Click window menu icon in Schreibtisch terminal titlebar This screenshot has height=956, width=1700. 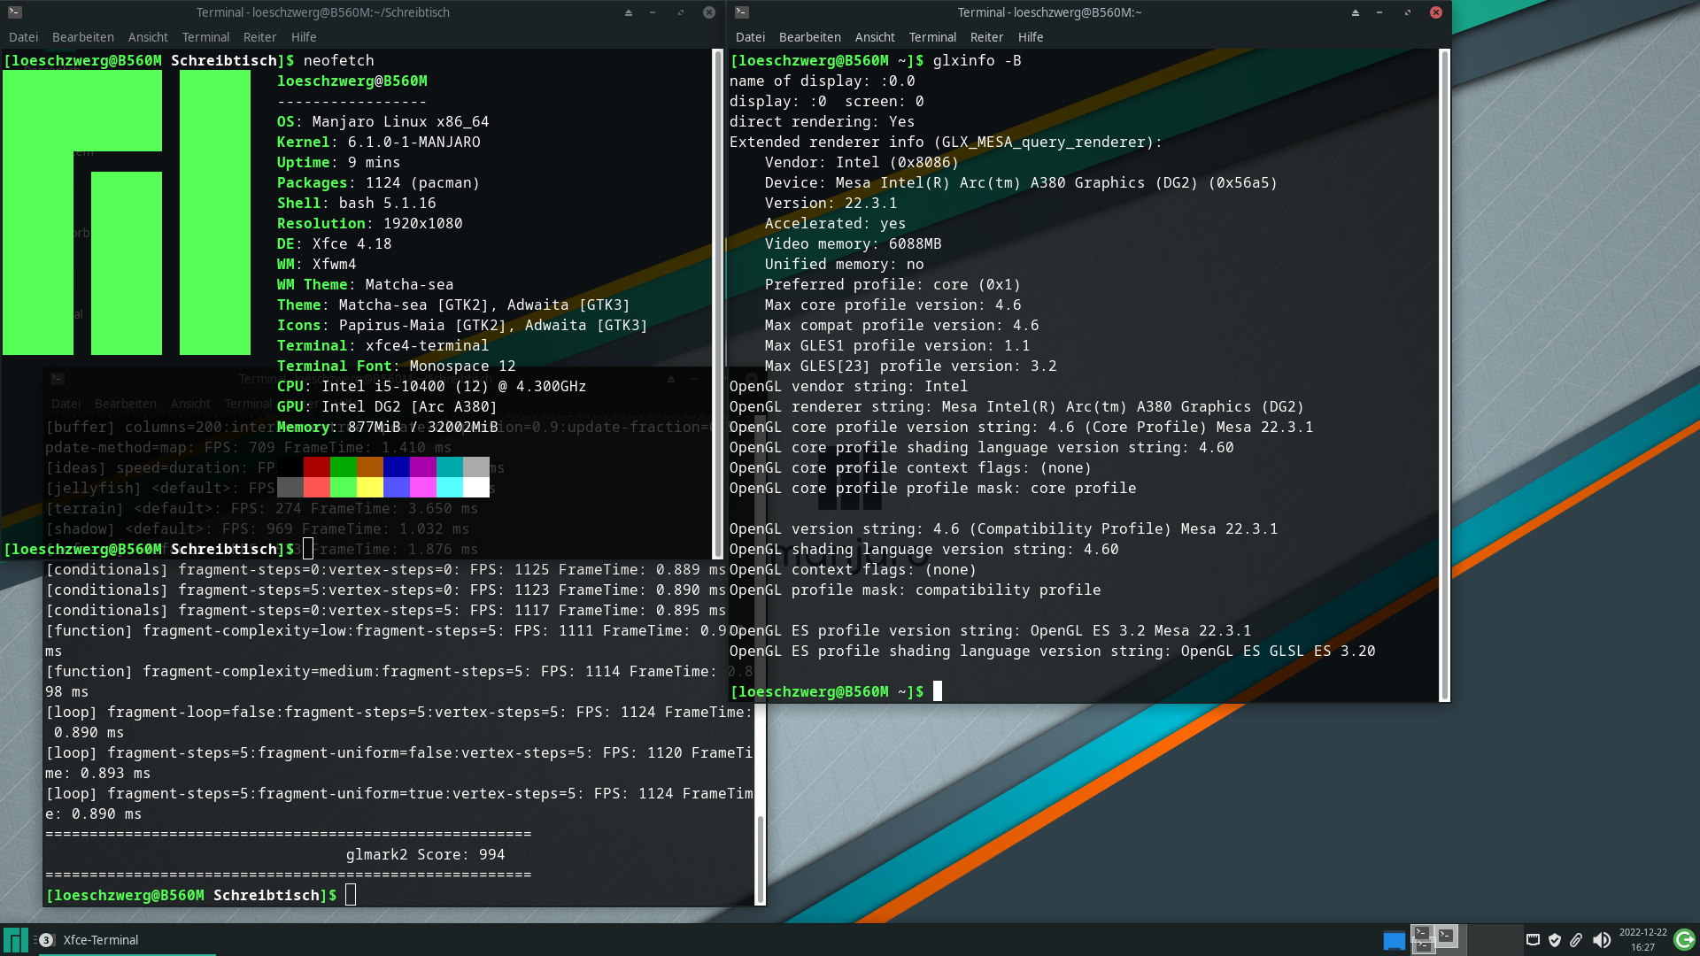click(x=15, y=12)
